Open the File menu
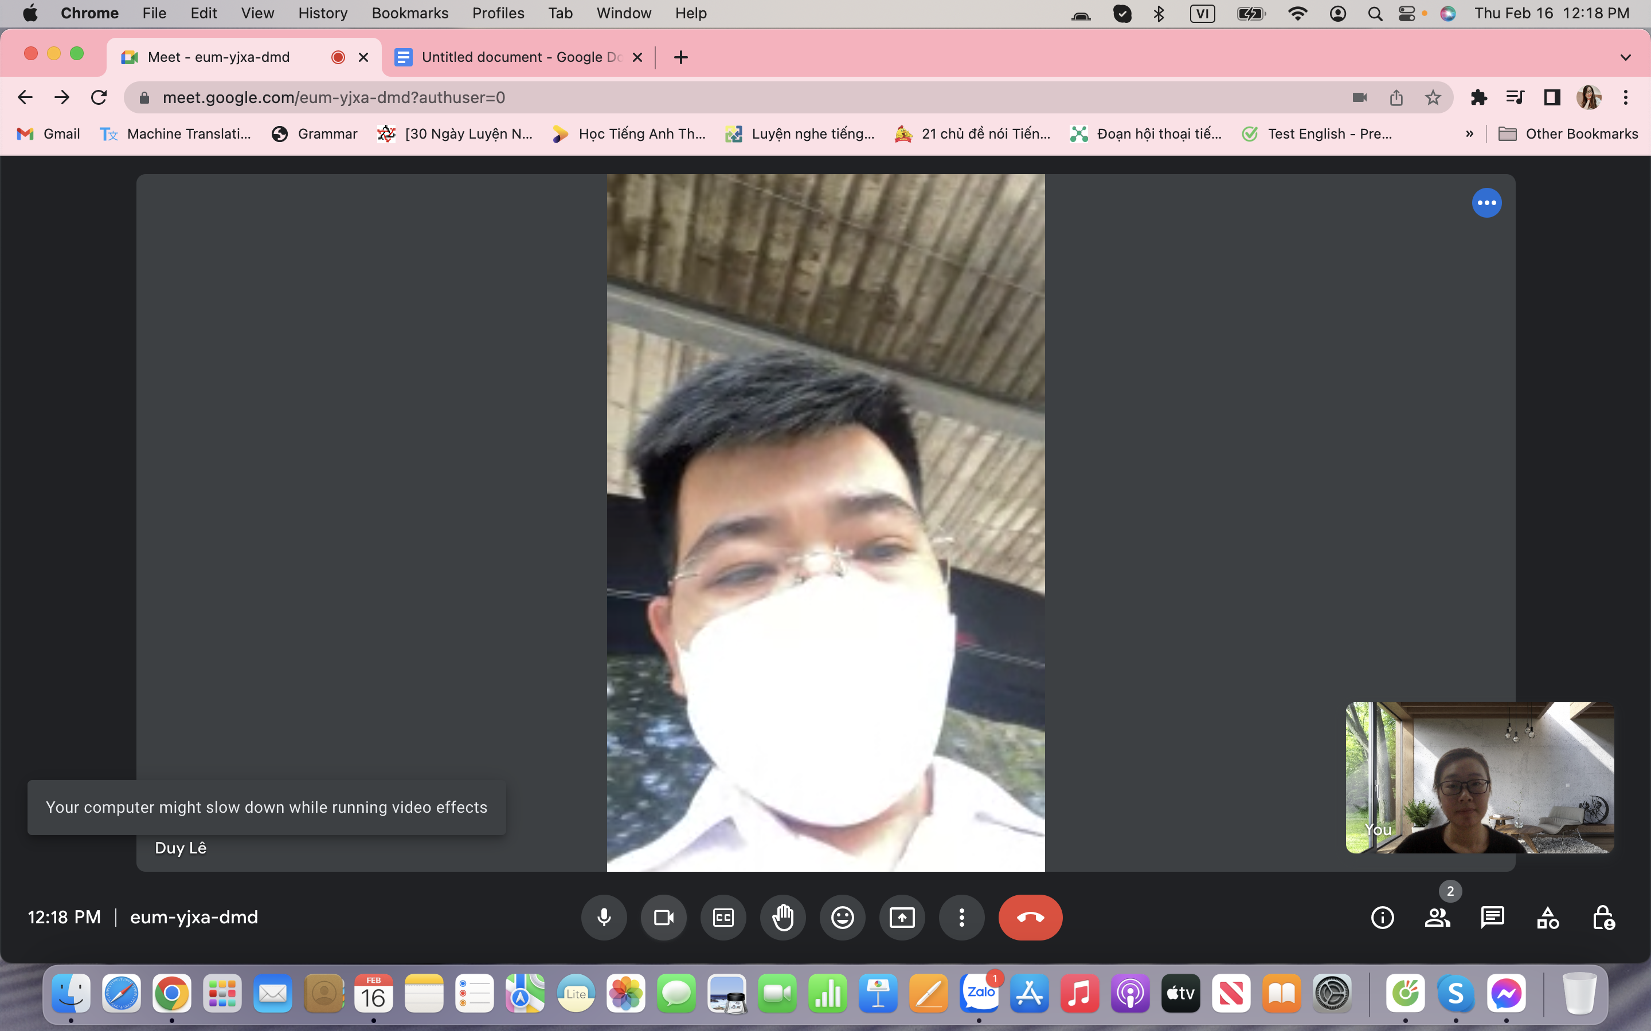 154,14
